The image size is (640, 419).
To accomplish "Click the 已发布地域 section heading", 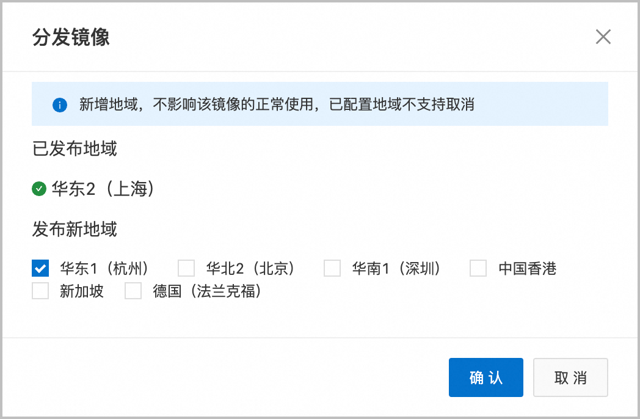I will click(75, 148).
